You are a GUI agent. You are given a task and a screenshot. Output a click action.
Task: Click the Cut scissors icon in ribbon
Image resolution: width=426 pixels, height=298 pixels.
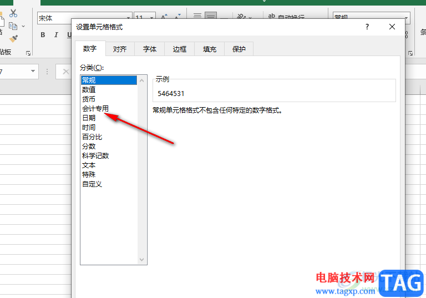click(x=13, y=13)
